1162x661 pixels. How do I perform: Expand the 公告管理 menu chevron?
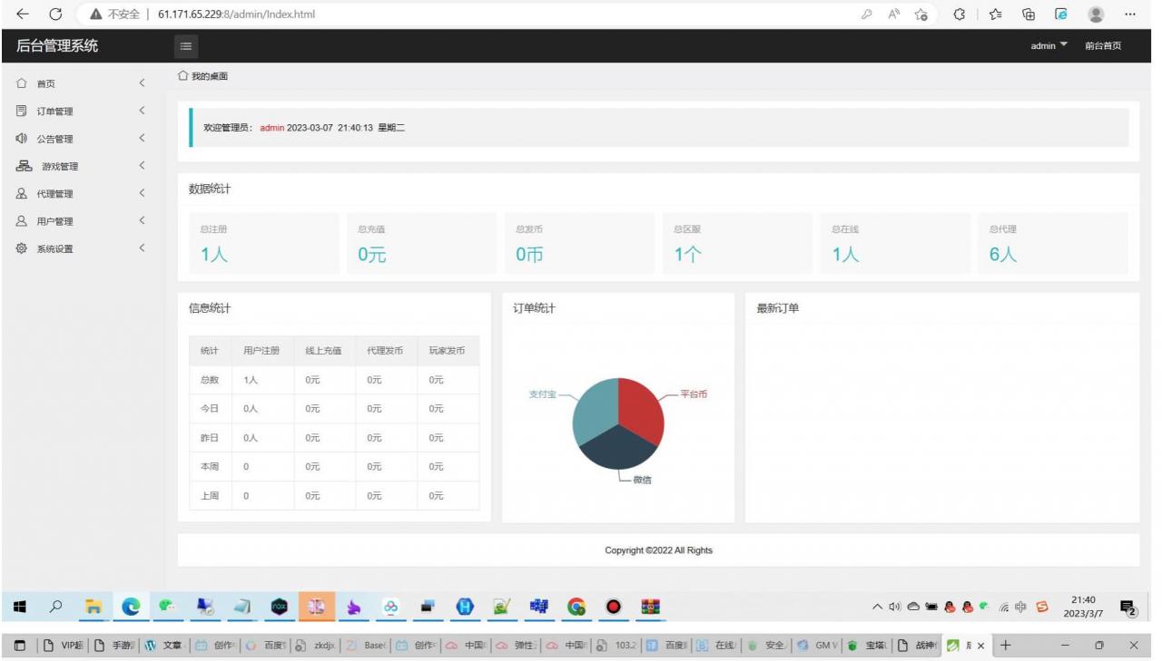pyautogui.click(x=143, y=138)
